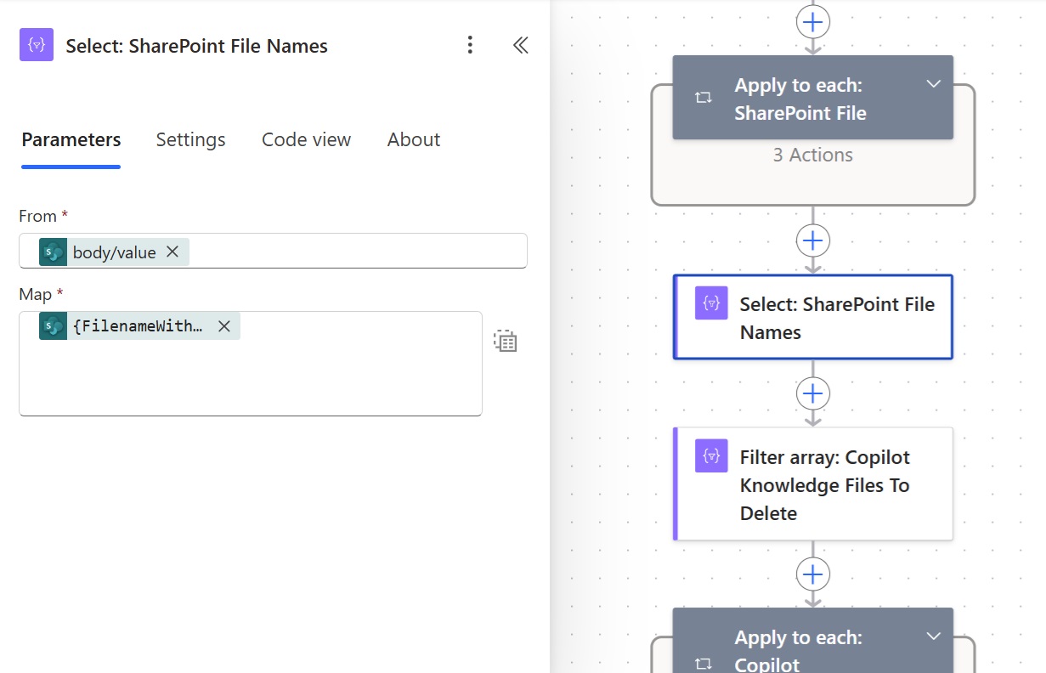Switch to the Settings tab

point(190,139)
